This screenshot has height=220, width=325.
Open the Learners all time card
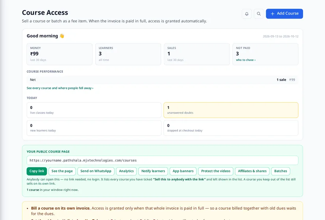click(128, 54)
